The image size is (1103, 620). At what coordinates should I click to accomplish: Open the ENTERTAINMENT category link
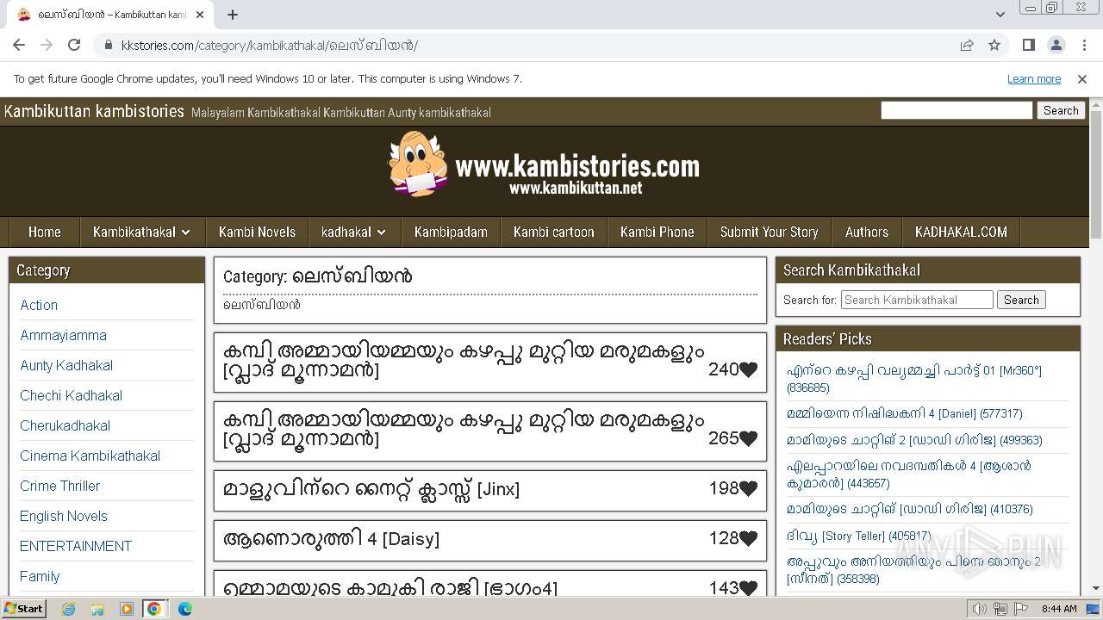(76, 546)
